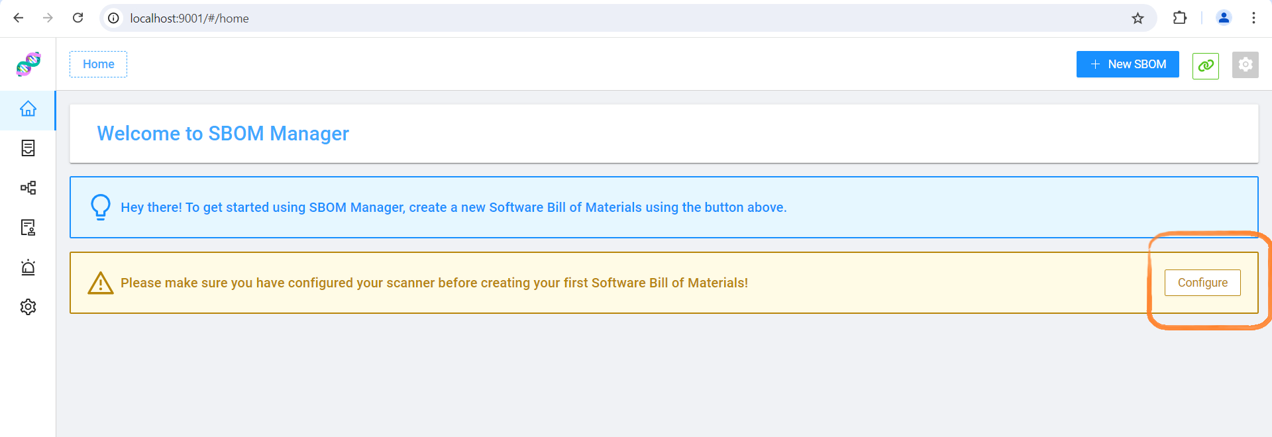Click the gray gear button top right
The width and height of the screenshot is (1272, 437).
[x=1245, y=65]
